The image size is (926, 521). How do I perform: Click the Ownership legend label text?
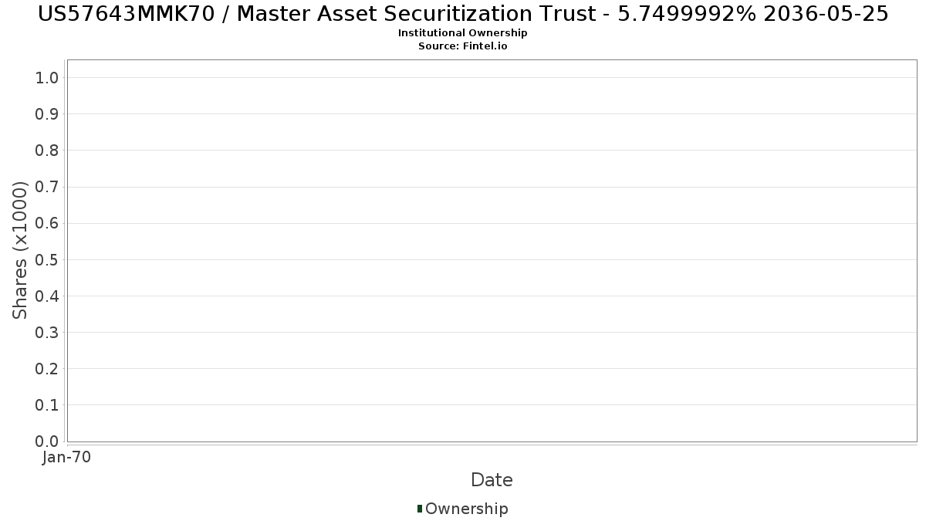(x=466, y=509)
